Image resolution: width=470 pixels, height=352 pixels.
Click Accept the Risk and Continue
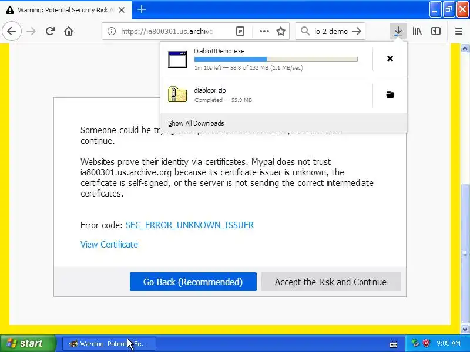pyautogui.click(x=331, y=282)
